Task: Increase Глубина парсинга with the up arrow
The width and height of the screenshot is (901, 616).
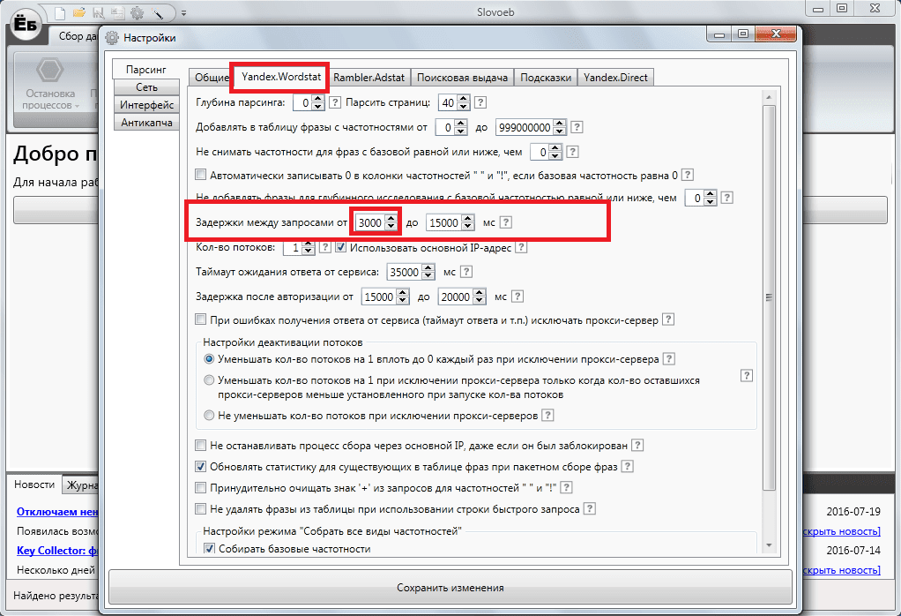Action: point(317,99)
